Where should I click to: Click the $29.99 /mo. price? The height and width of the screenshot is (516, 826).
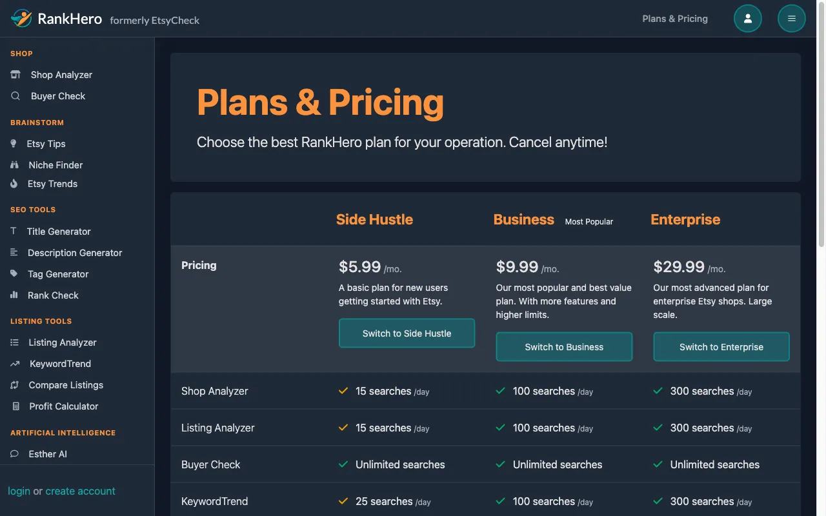click(x=690, y=266)
